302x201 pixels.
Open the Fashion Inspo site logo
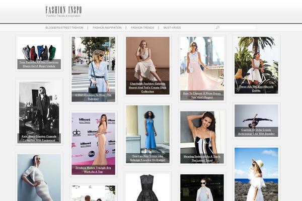63,10
